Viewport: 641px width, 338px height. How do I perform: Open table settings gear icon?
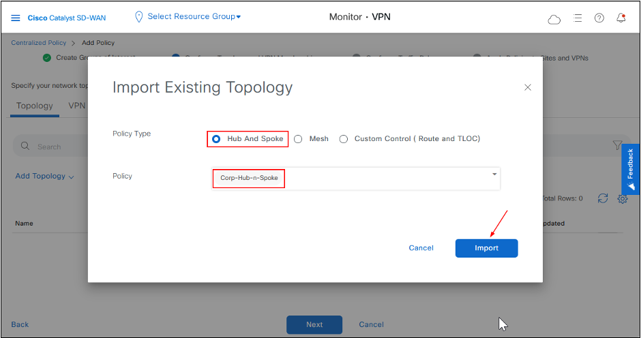pyautogui.click(x=622, y=198)
